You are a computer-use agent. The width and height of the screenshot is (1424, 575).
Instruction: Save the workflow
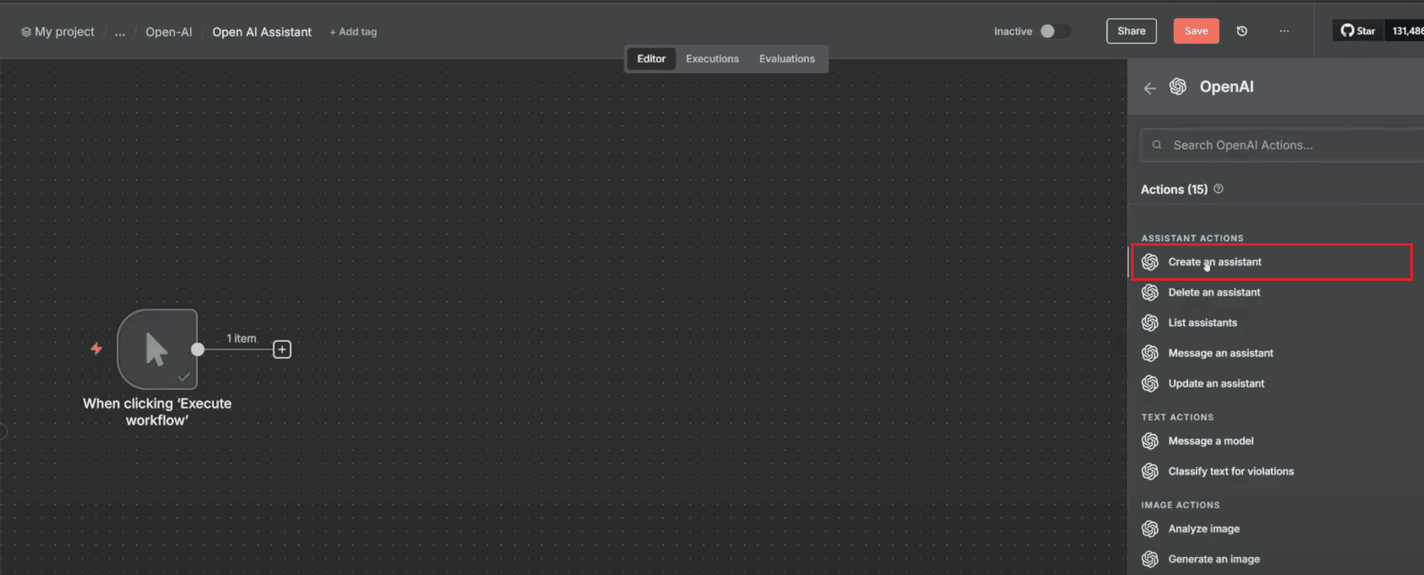pos(1196,31)
